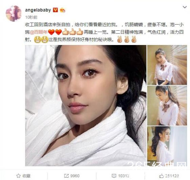The height and width of the screenshot is (180, 190).
Task: Open the middle ponytail thumbnail photo
Action: [x=167, y=106]
